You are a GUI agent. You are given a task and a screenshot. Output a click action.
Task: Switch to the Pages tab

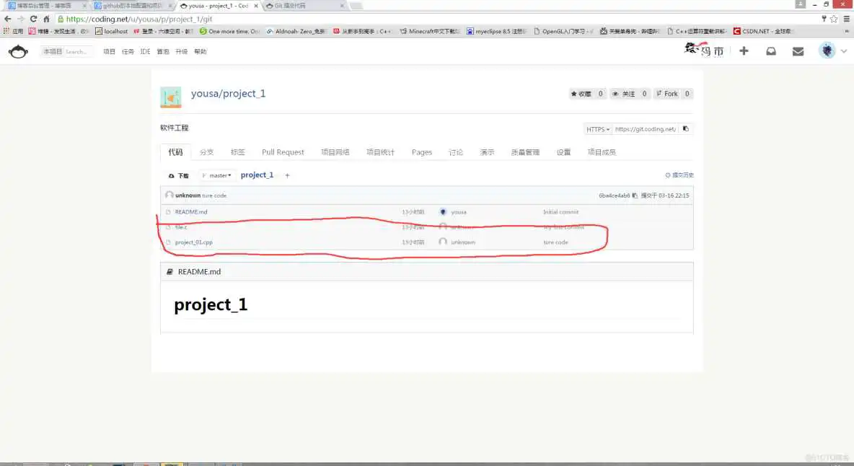[421, 152]
